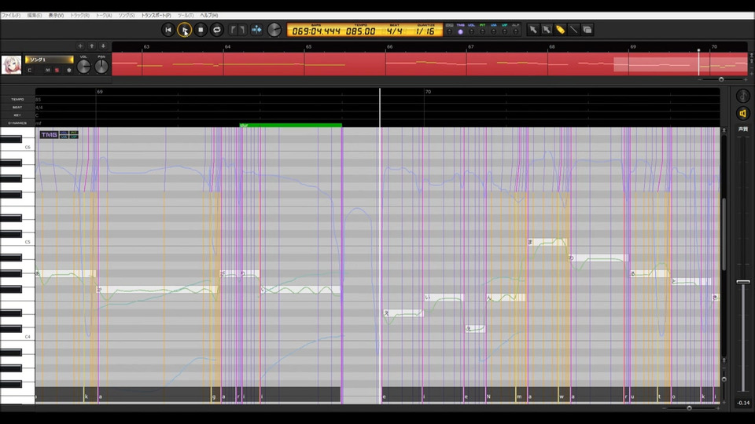Open the Tools menu

(x=186, y=16)
